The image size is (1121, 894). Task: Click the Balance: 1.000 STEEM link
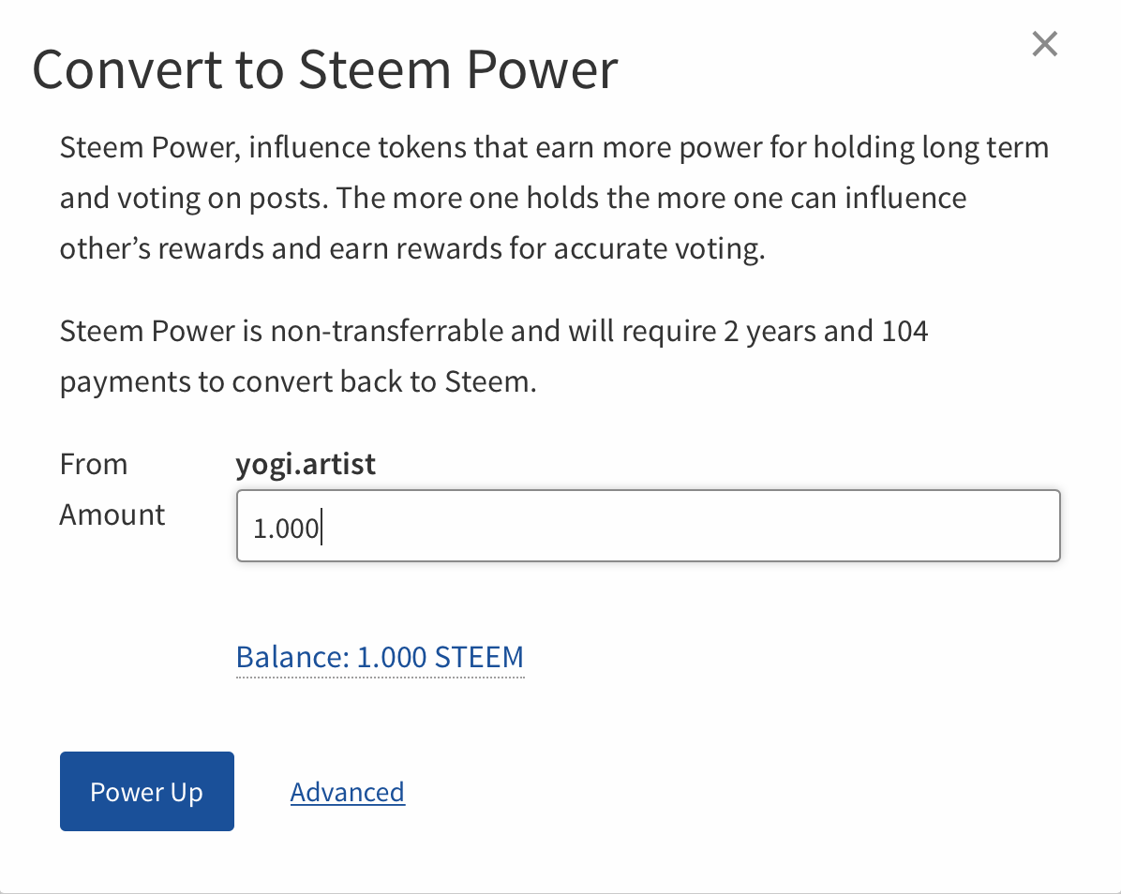tap(380, 657)
